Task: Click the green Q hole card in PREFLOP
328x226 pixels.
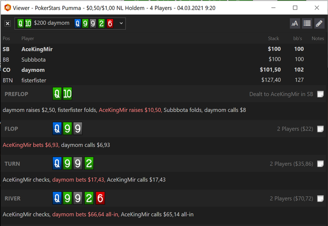Action: pos(57,94)
